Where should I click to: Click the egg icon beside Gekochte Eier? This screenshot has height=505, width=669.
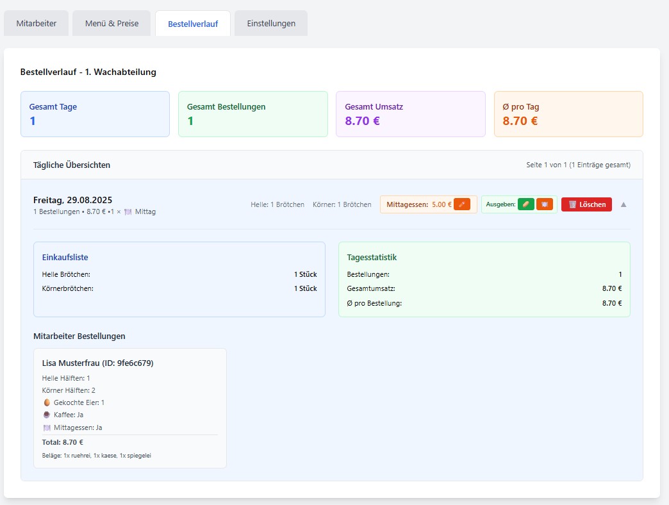point(47,402)
